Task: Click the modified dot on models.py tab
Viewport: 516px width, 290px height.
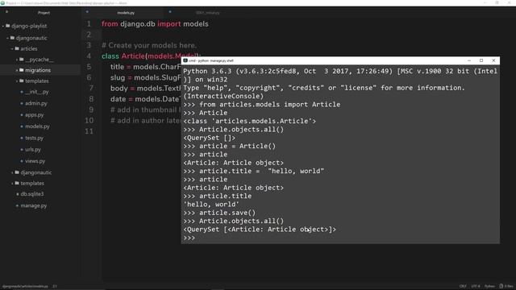Action: tap(87, 12)
